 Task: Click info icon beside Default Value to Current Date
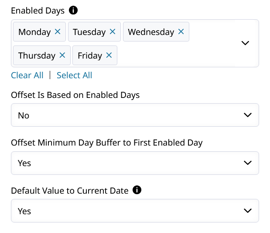pyautogui.click(x=137, y=190)
